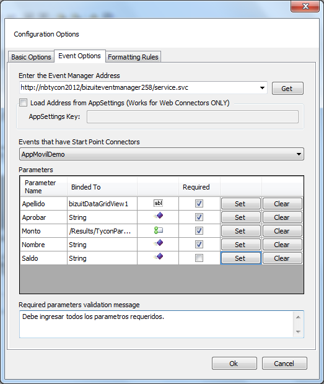Uncheck Required for Apellido parameter
Viewport: 324px width, 384px height.
point(199,204)
